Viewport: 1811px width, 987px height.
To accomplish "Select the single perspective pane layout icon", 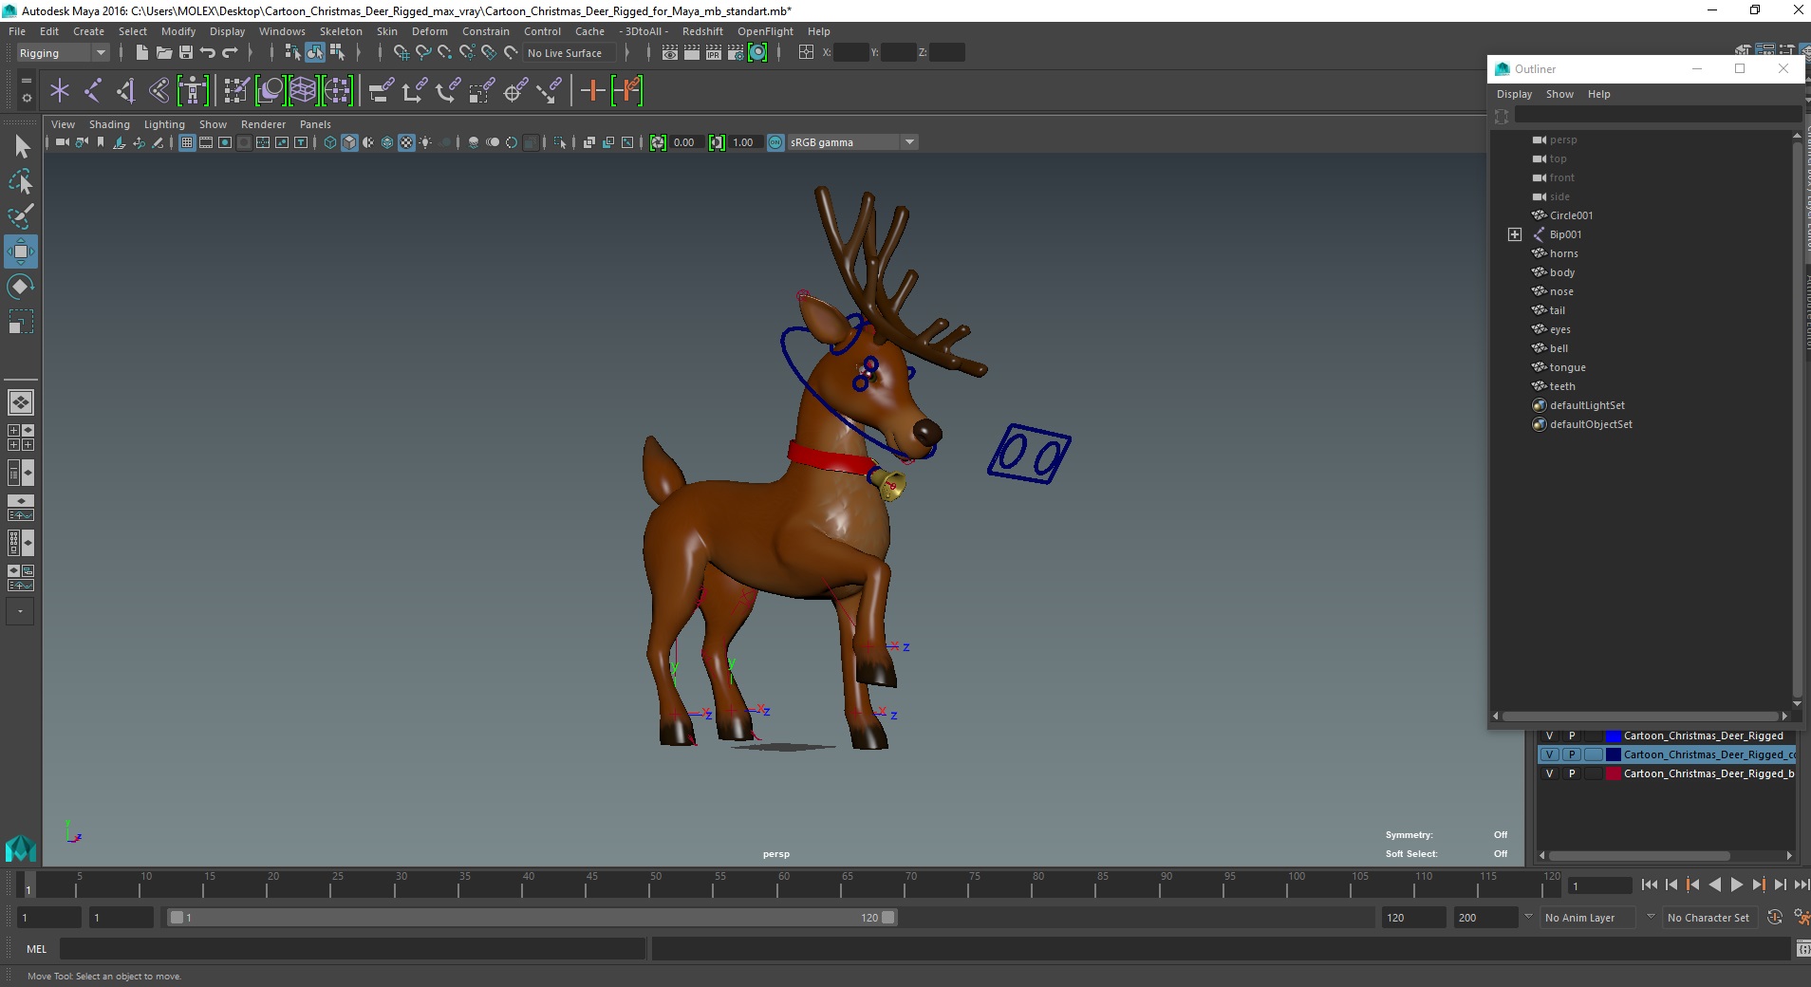I will pos(21,402).
